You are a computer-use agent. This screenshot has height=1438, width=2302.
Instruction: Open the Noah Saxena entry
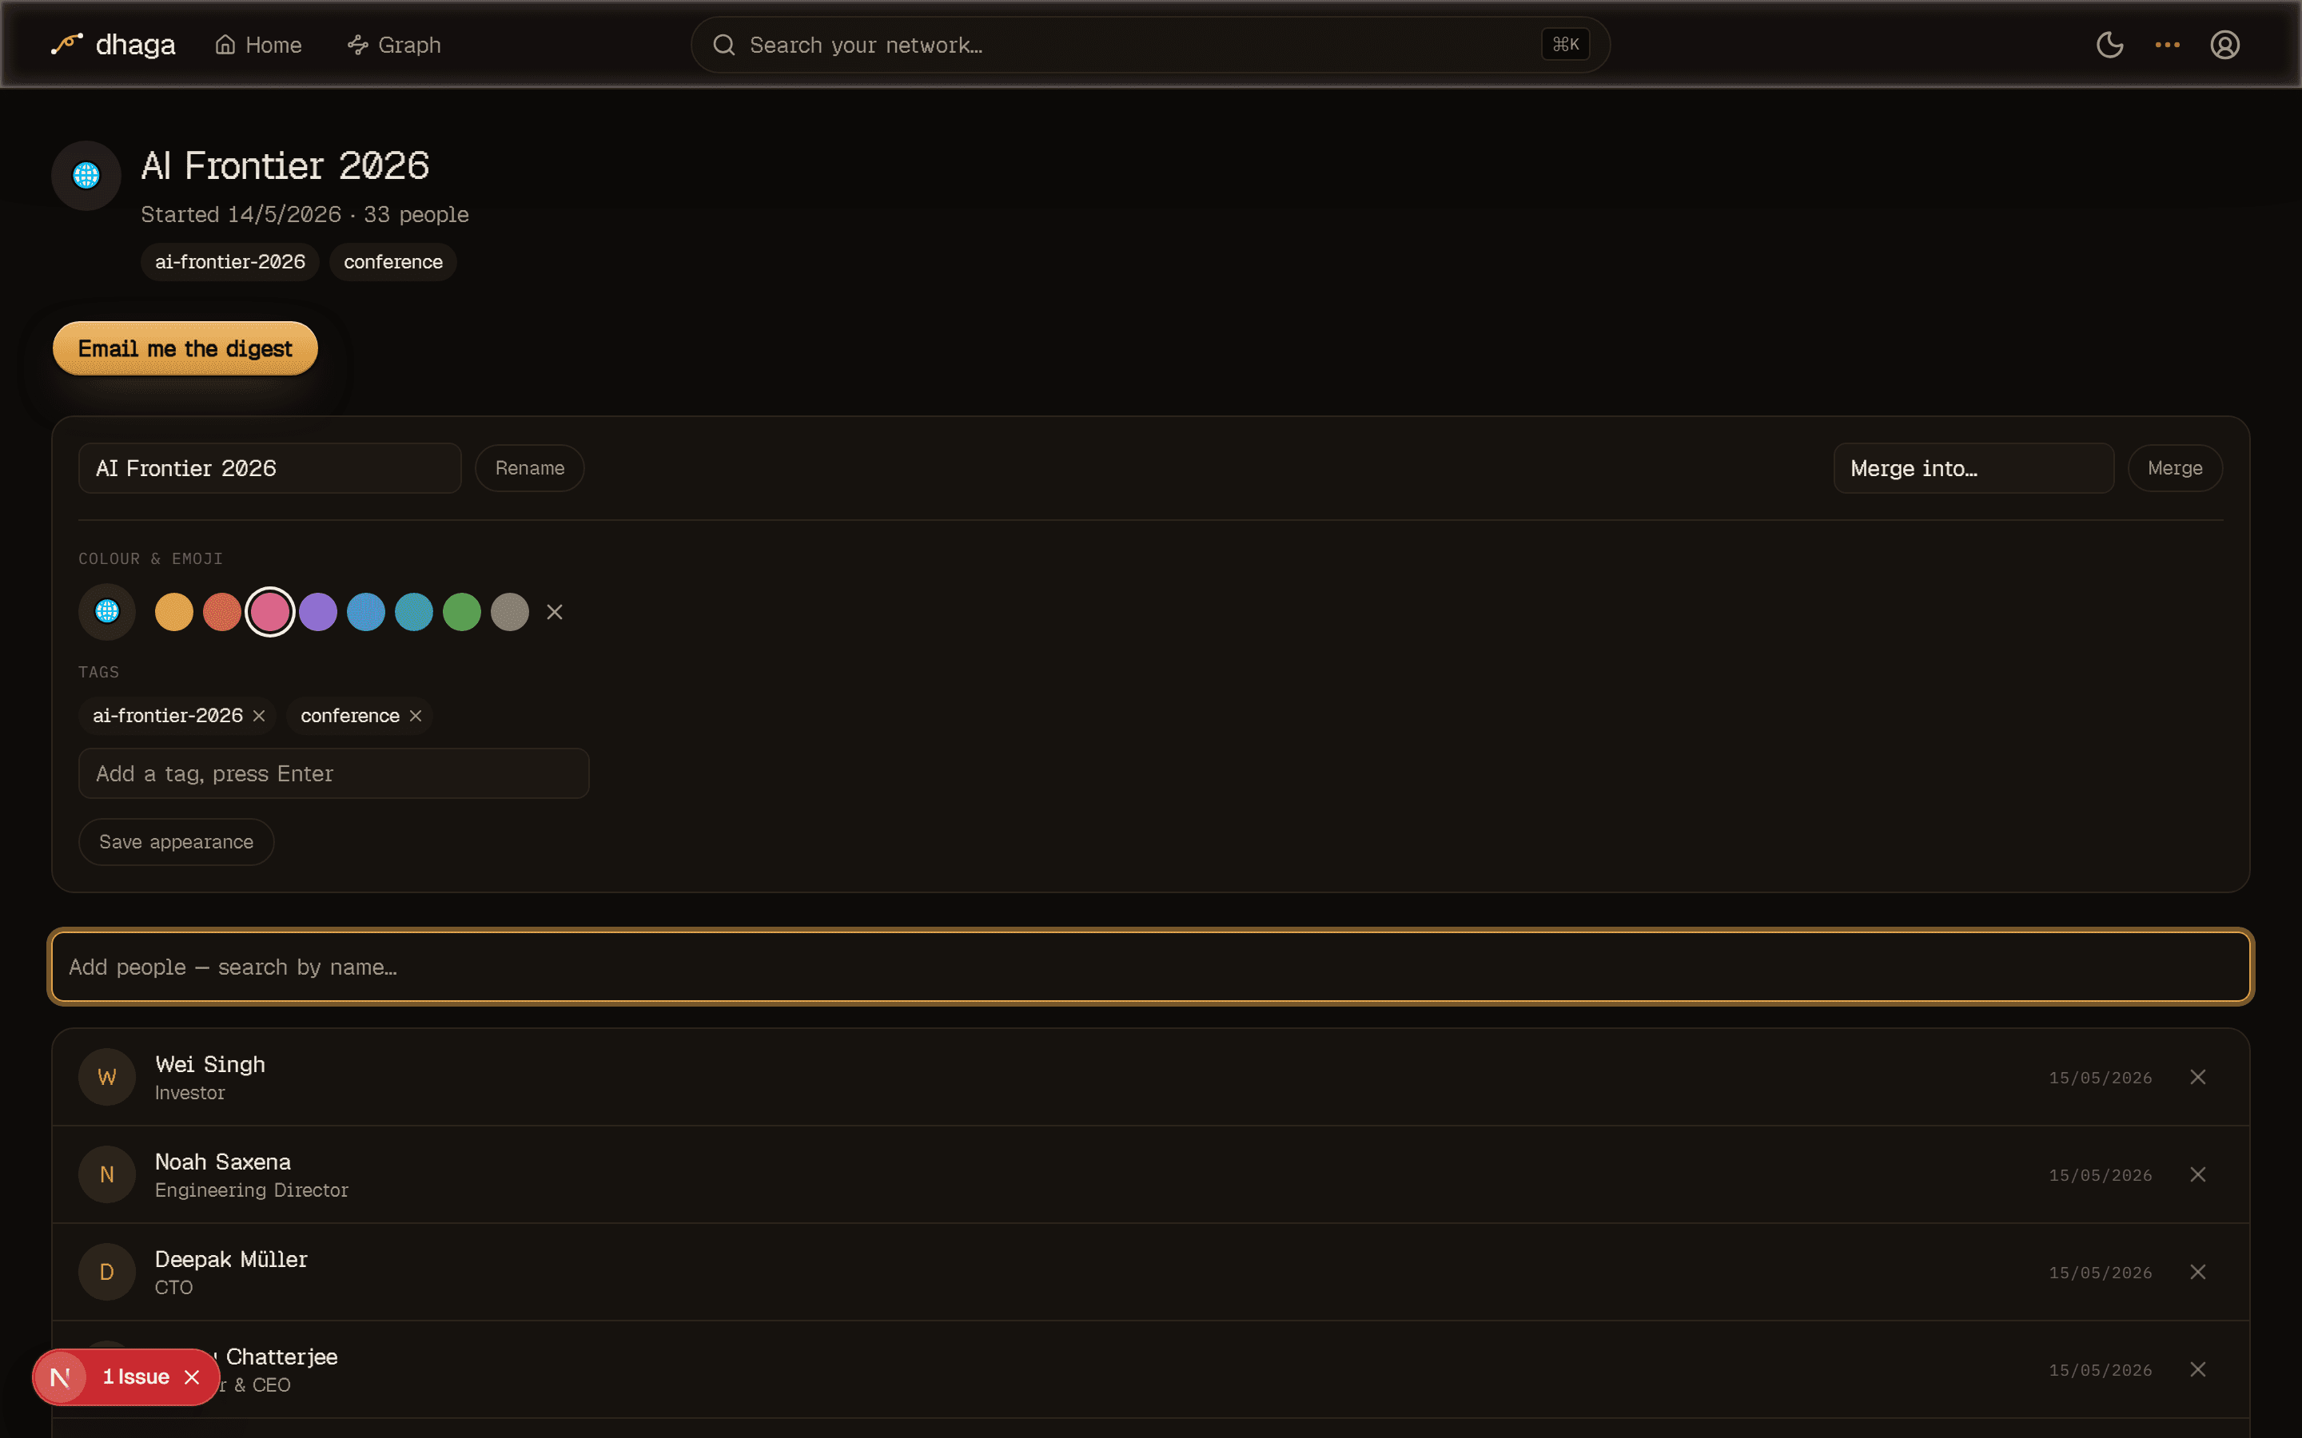1151,1174
